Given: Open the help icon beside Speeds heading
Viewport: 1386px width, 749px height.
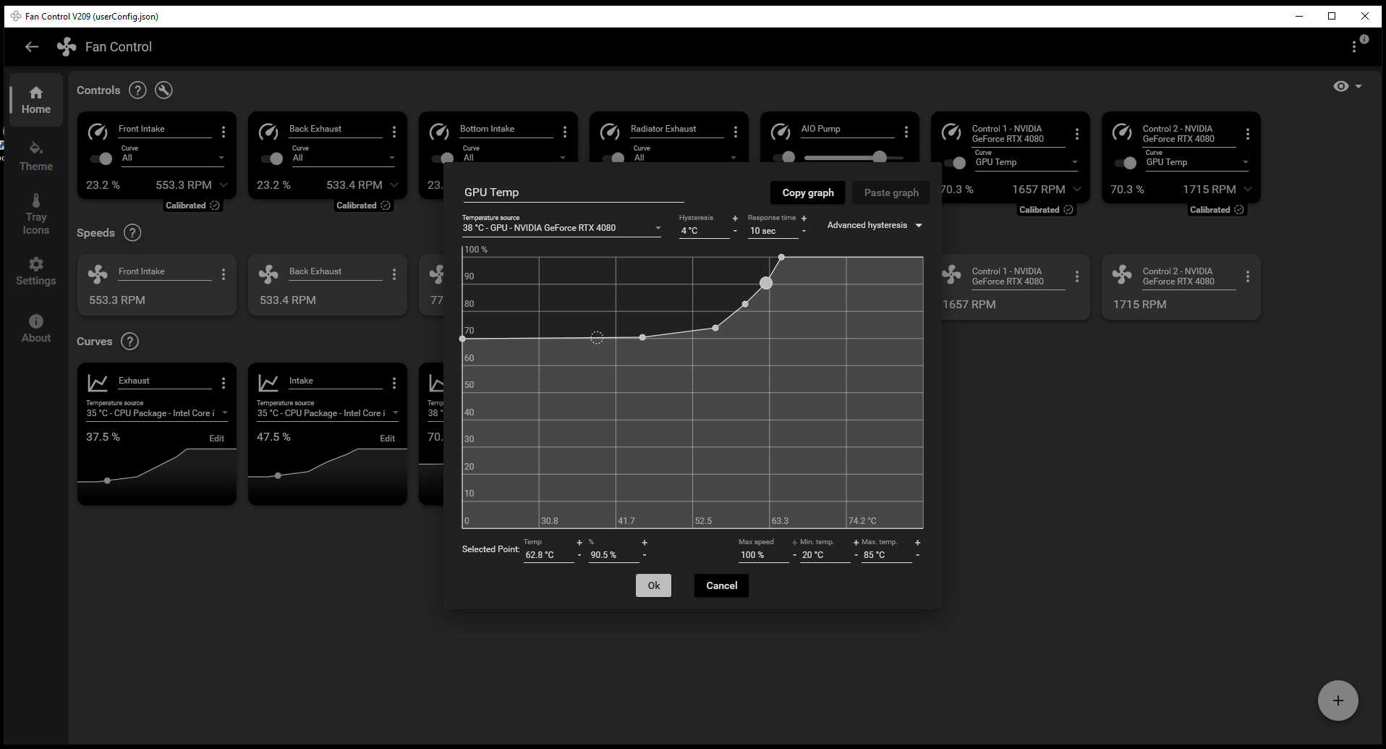Looking at the screenshot, I should (x=132, y=232).
